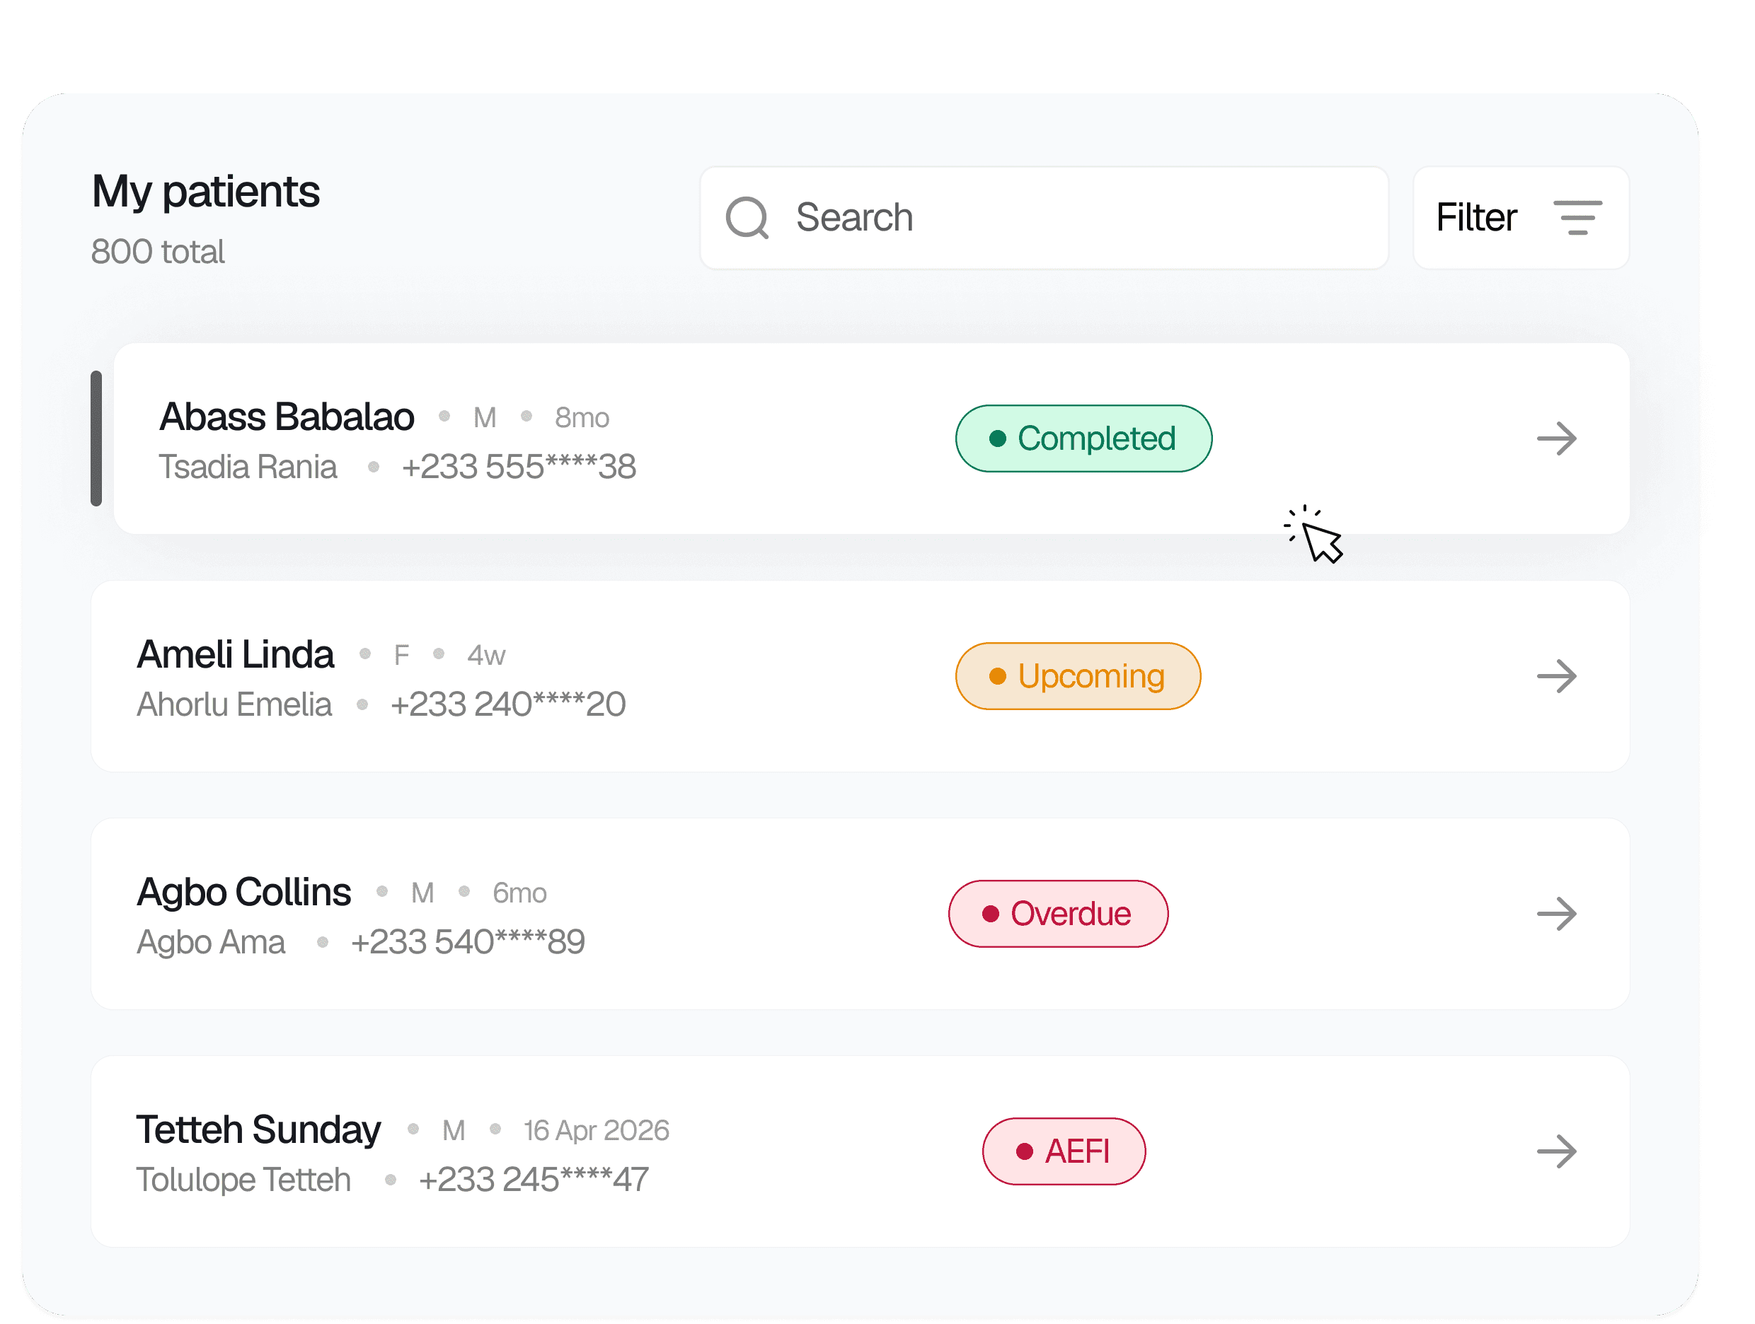The image size is (1755, 1324).
Task: Select patient name Agbo Collins
Action: pyautogui.click(x=243, y=892)
